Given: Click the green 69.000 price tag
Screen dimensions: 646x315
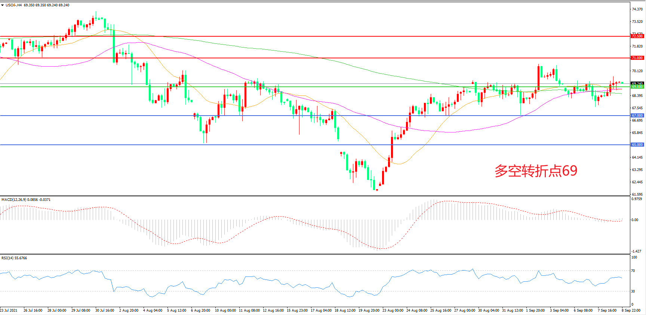Looking at the screenshot, I should tap(637, 87).
